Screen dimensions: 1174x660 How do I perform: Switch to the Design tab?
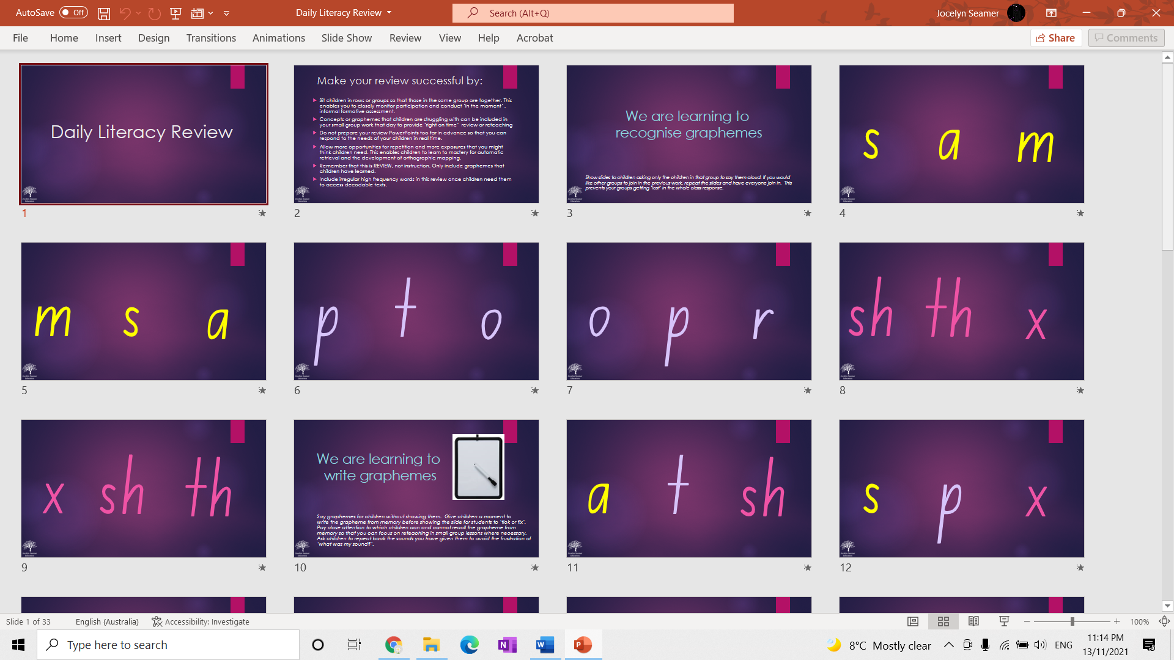tap(153, 38)
